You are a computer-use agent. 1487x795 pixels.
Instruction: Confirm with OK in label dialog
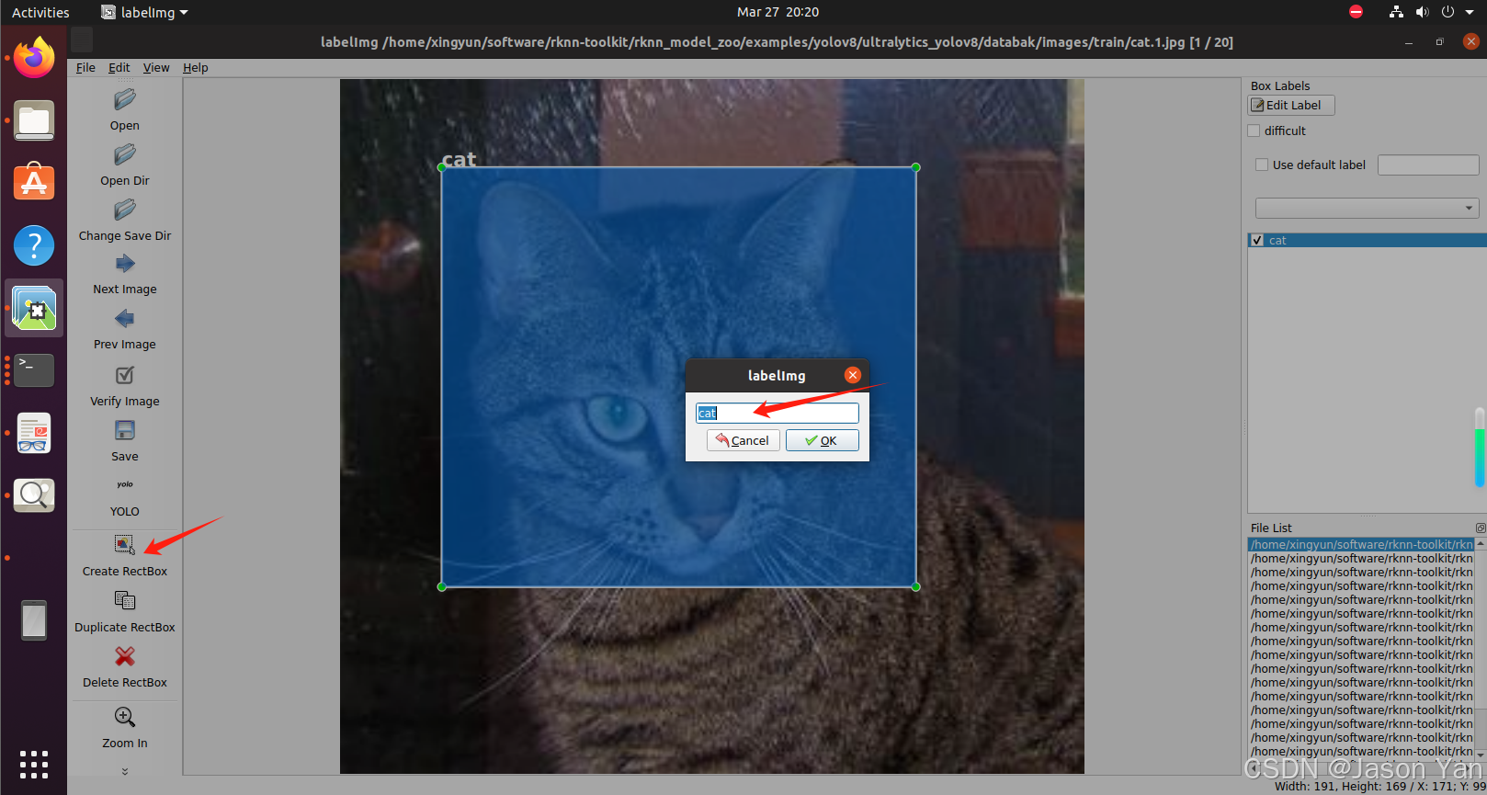pyautogui.click(x=823, y=440)
